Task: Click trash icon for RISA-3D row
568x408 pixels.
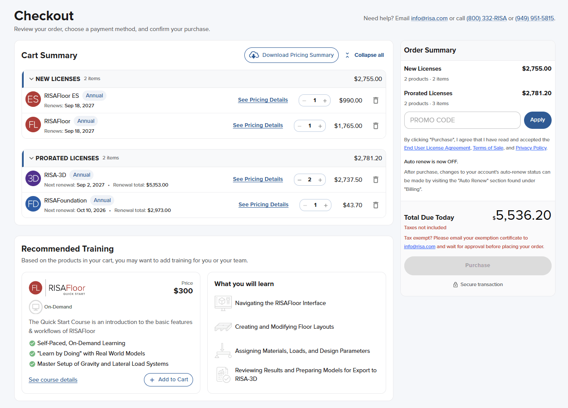Action: tap(376, 180)
